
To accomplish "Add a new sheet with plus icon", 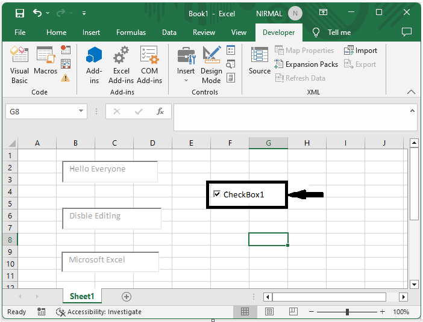I will coord(127,297).
